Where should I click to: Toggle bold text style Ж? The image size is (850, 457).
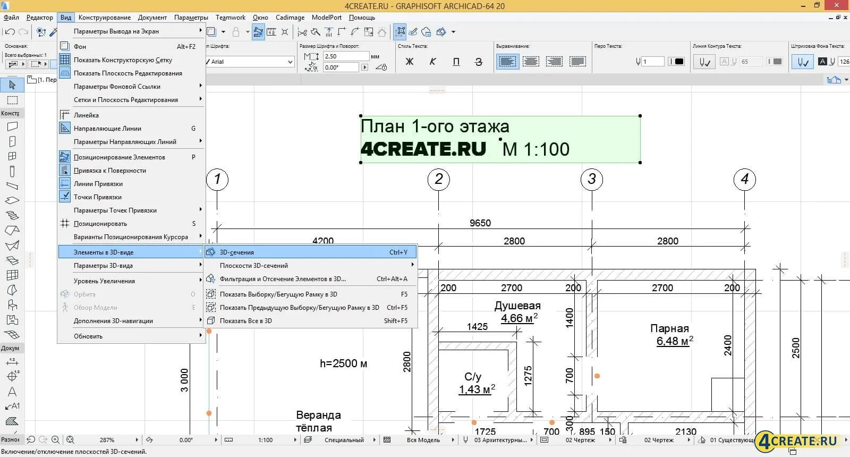click(x=410, y=62)
